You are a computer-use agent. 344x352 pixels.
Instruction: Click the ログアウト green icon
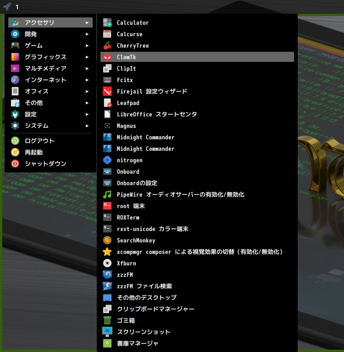pos(15,141)
